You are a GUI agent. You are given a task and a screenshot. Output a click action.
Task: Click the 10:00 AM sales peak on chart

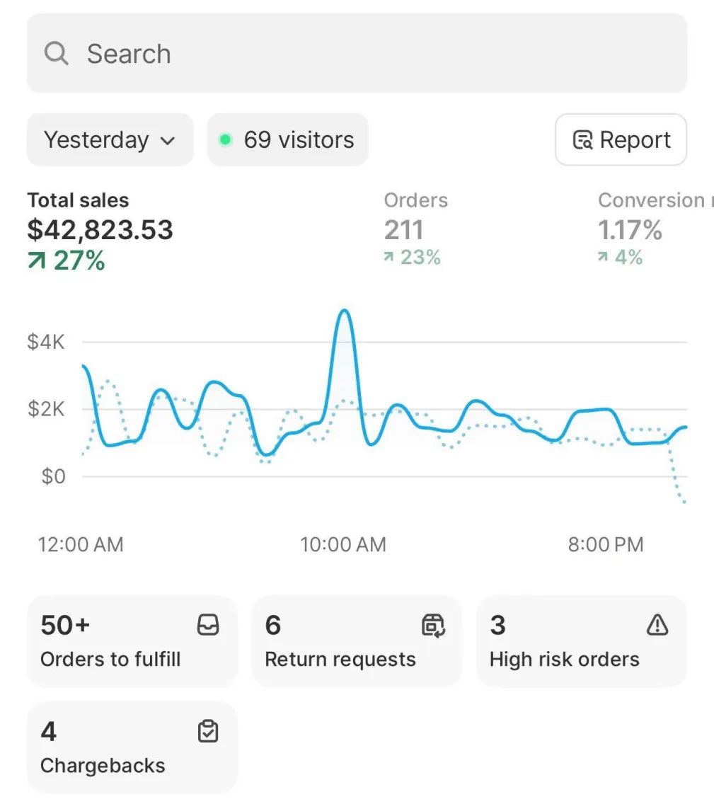[345, 310]
